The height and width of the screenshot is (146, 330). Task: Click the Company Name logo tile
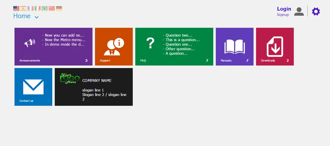coord(94,87)
